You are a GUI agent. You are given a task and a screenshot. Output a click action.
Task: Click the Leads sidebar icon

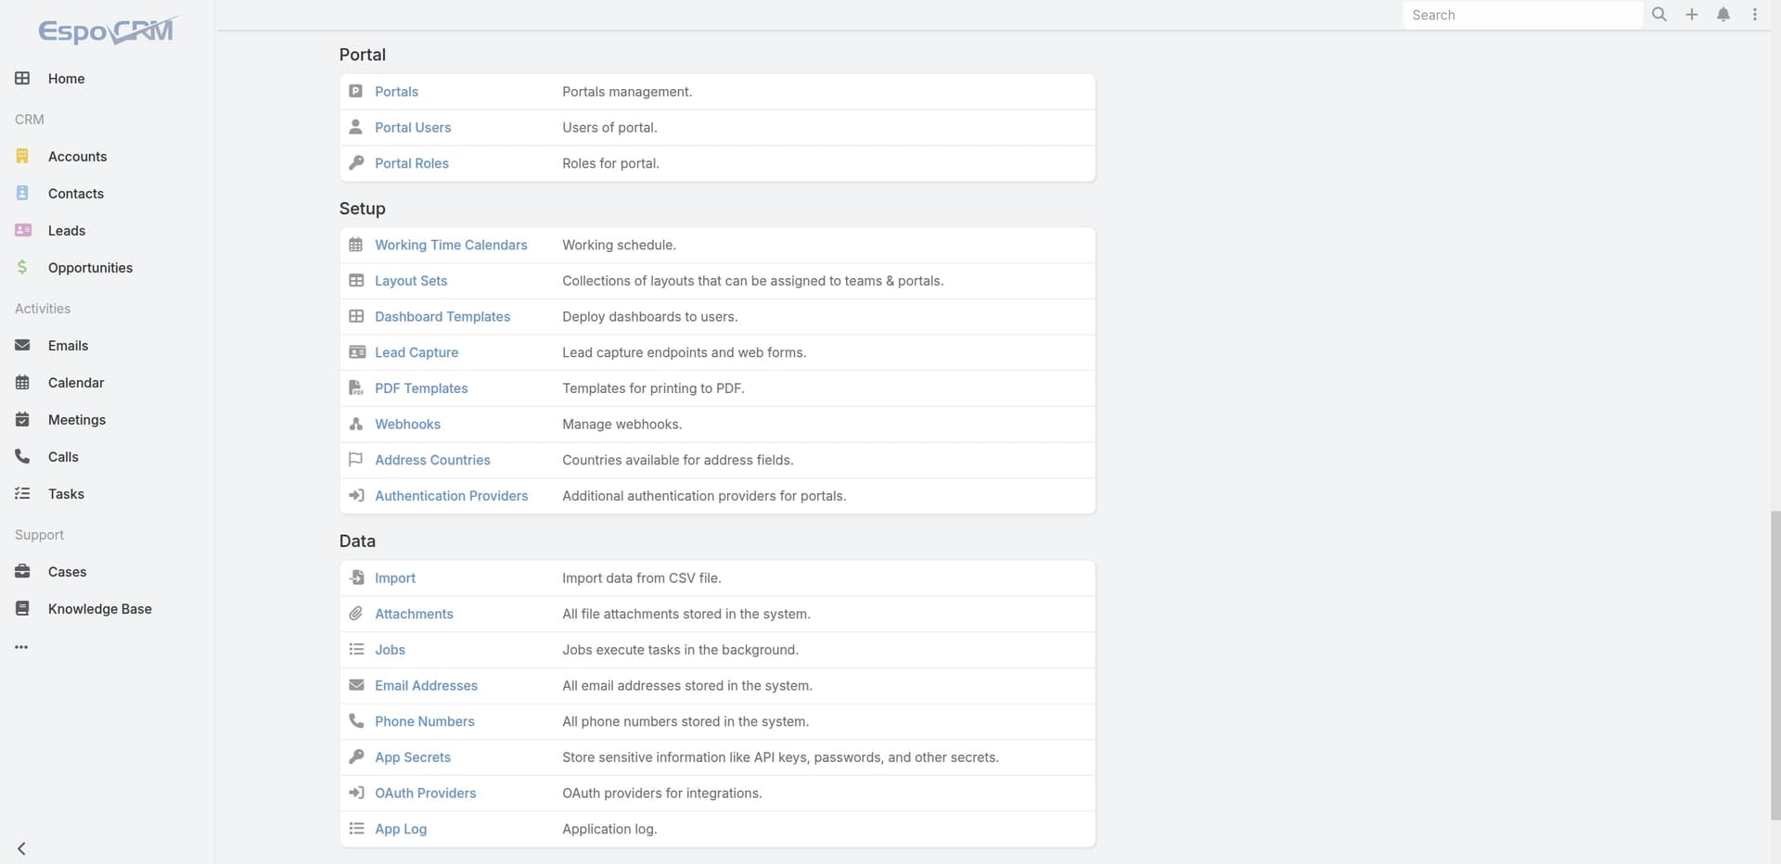click(23, 230)
